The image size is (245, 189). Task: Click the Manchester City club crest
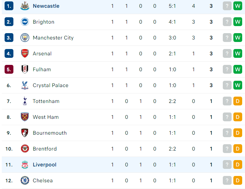click(x=25, y=38)
